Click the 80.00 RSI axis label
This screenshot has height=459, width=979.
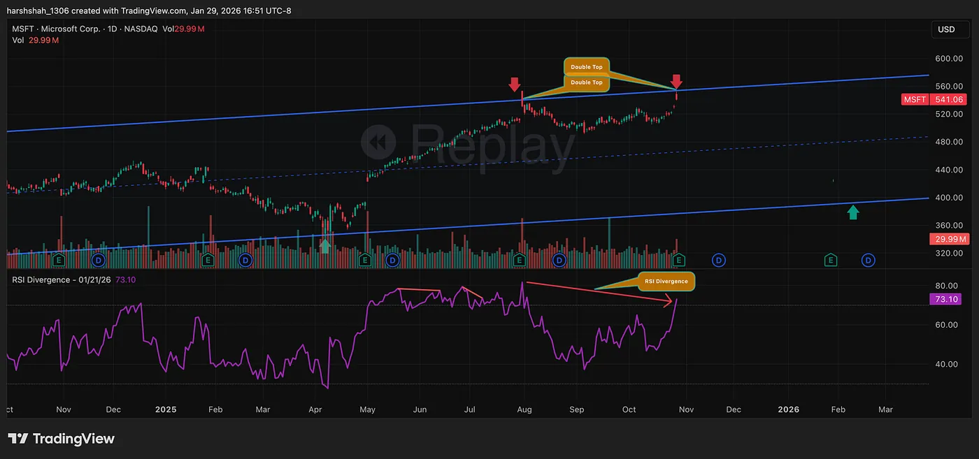click(948, 286)
